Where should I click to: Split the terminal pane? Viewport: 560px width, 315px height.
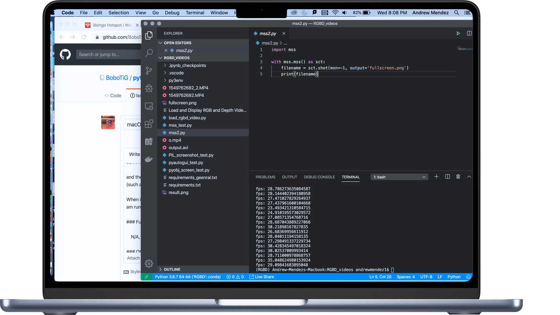pyautogui.click(x=447, y=177)
